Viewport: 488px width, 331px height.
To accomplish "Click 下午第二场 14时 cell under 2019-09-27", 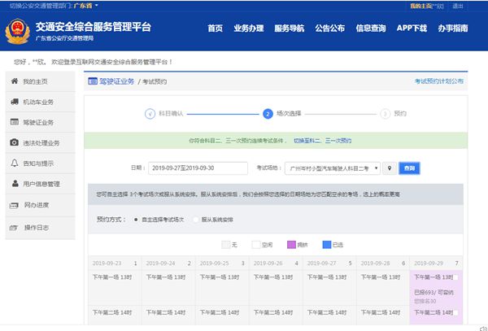I will point(329,316).
